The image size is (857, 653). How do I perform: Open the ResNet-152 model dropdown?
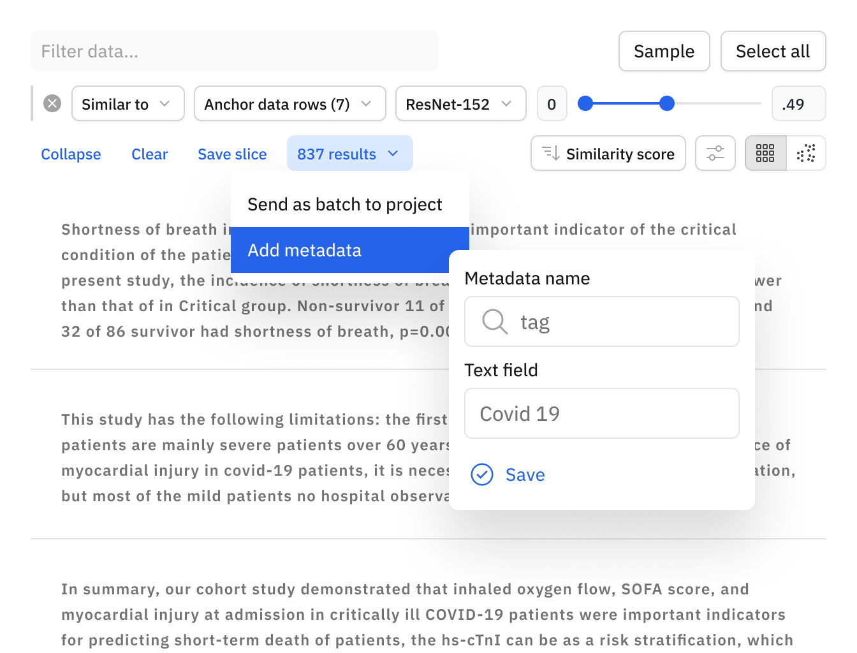(461, 103)
